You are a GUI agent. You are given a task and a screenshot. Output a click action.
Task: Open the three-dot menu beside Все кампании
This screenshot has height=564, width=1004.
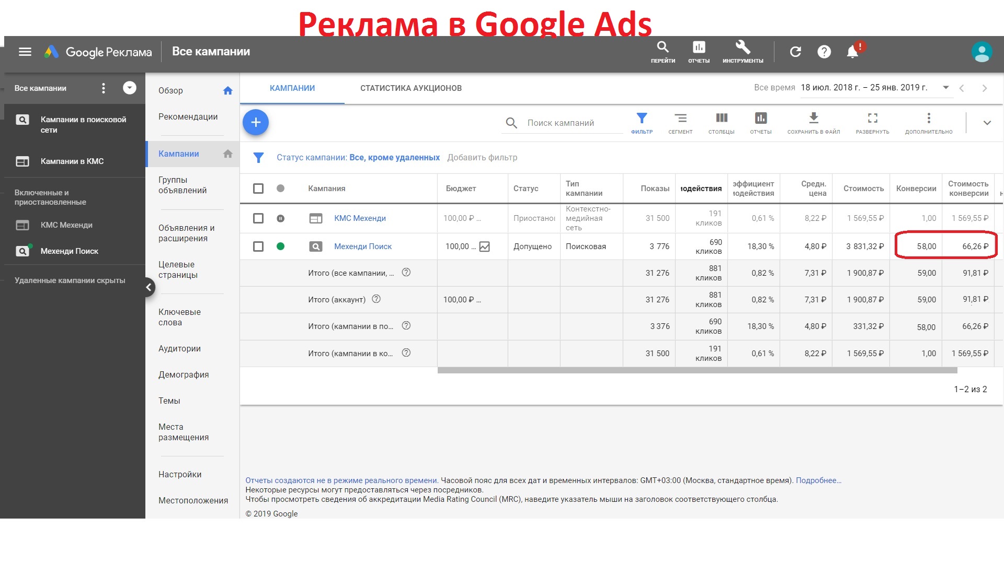tap(104, 88)
